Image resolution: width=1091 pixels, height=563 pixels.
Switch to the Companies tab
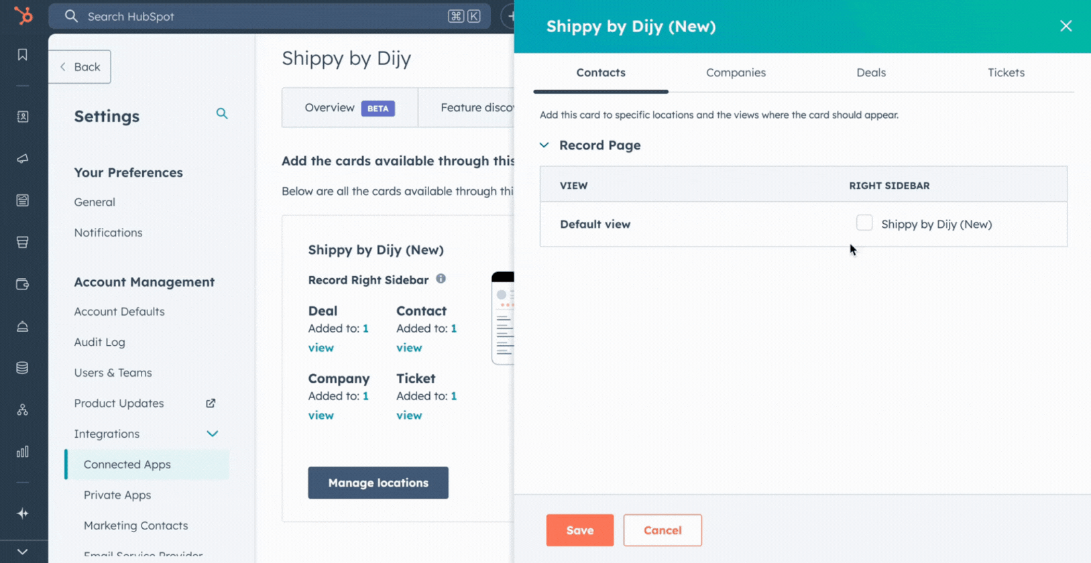pos(736,72)
